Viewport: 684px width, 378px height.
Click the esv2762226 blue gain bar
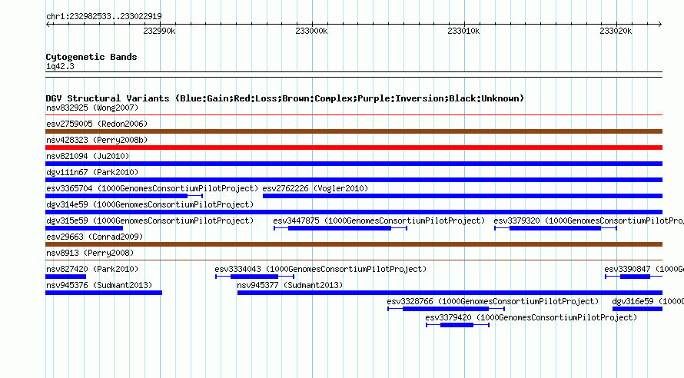pyautogui.click(x=463, y=196)
